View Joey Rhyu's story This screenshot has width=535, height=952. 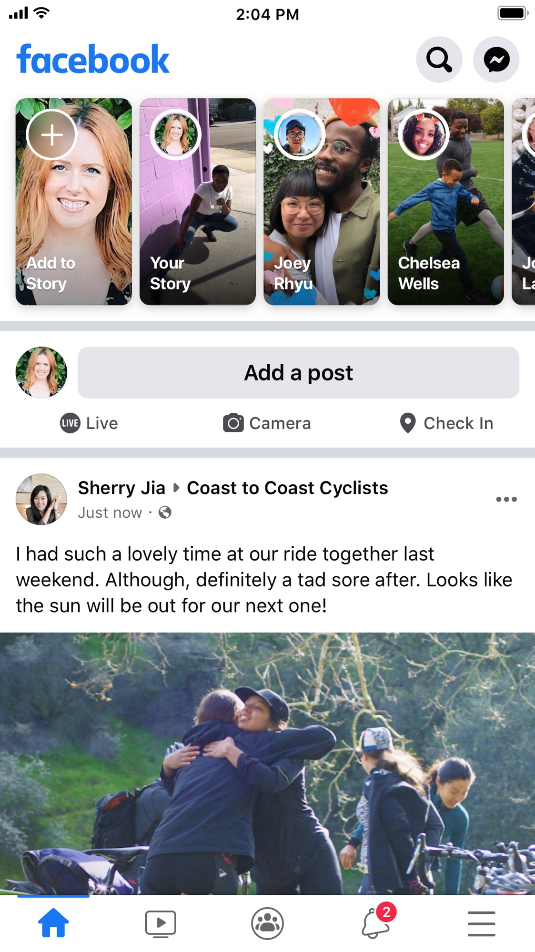point(322,202)
